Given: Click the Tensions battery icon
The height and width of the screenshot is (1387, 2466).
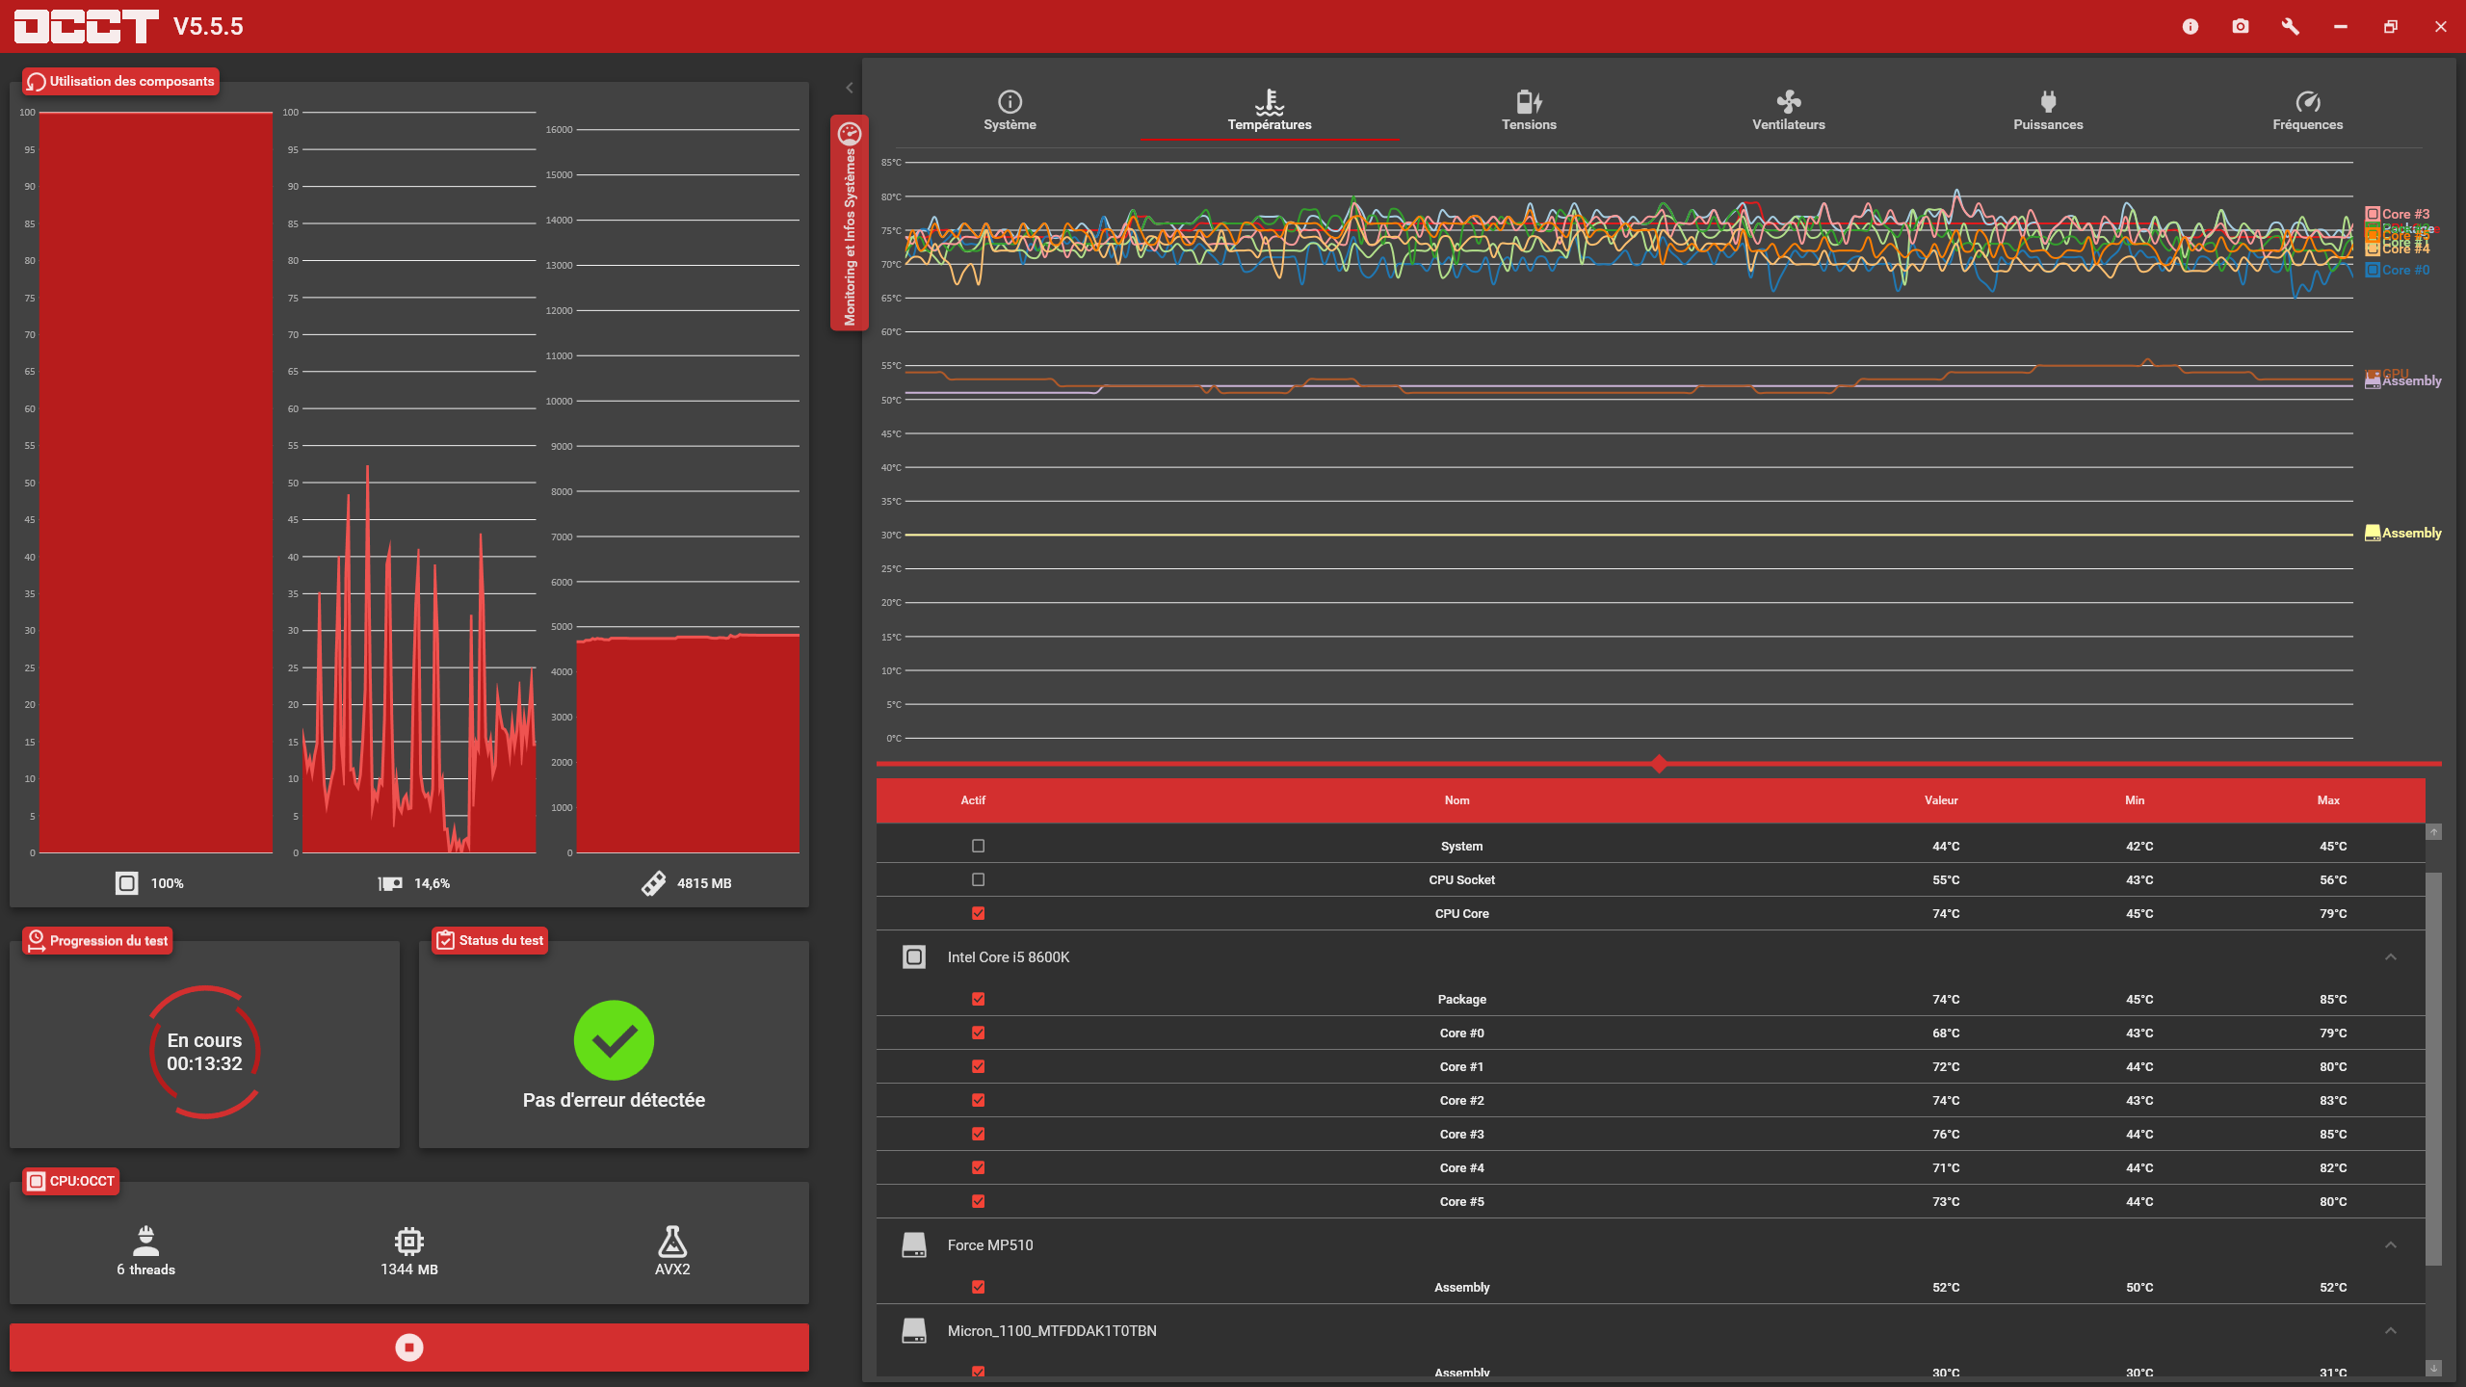Looking at the screenshot, I should point(1529,102).
